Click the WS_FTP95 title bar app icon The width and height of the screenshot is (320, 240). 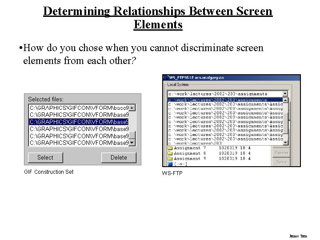pyautogui.click(x=166, y=77)
